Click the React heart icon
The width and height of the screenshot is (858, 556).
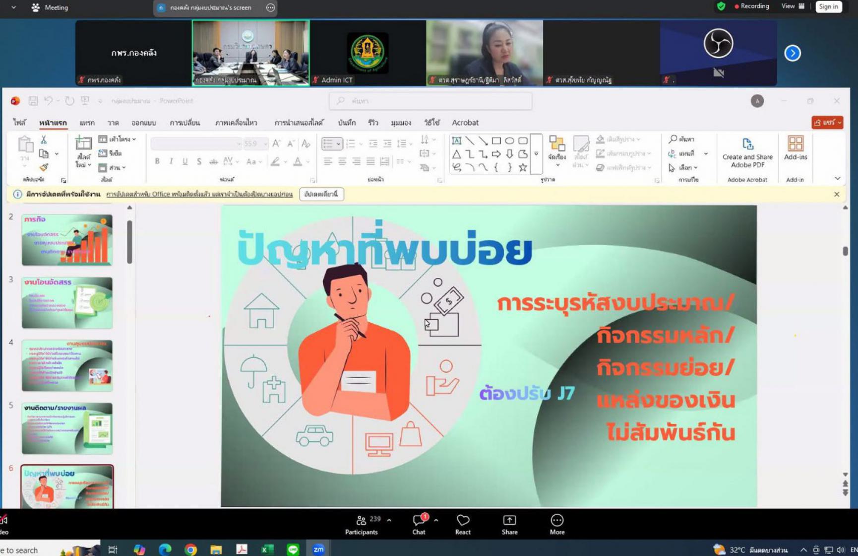(x=463, y=524)
